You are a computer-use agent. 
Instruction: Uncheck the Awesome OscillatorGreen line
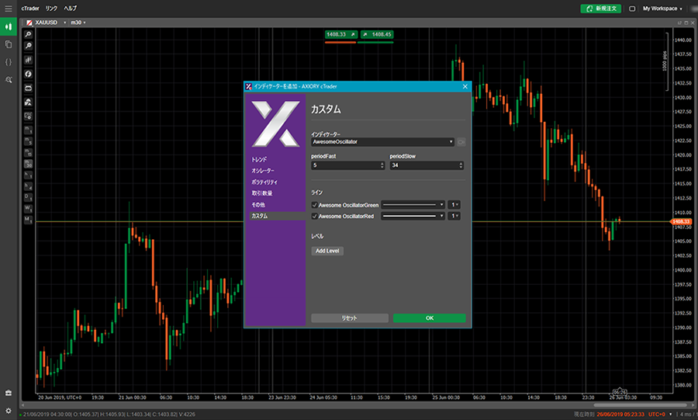pyautogui.click(x=314, y=204)
